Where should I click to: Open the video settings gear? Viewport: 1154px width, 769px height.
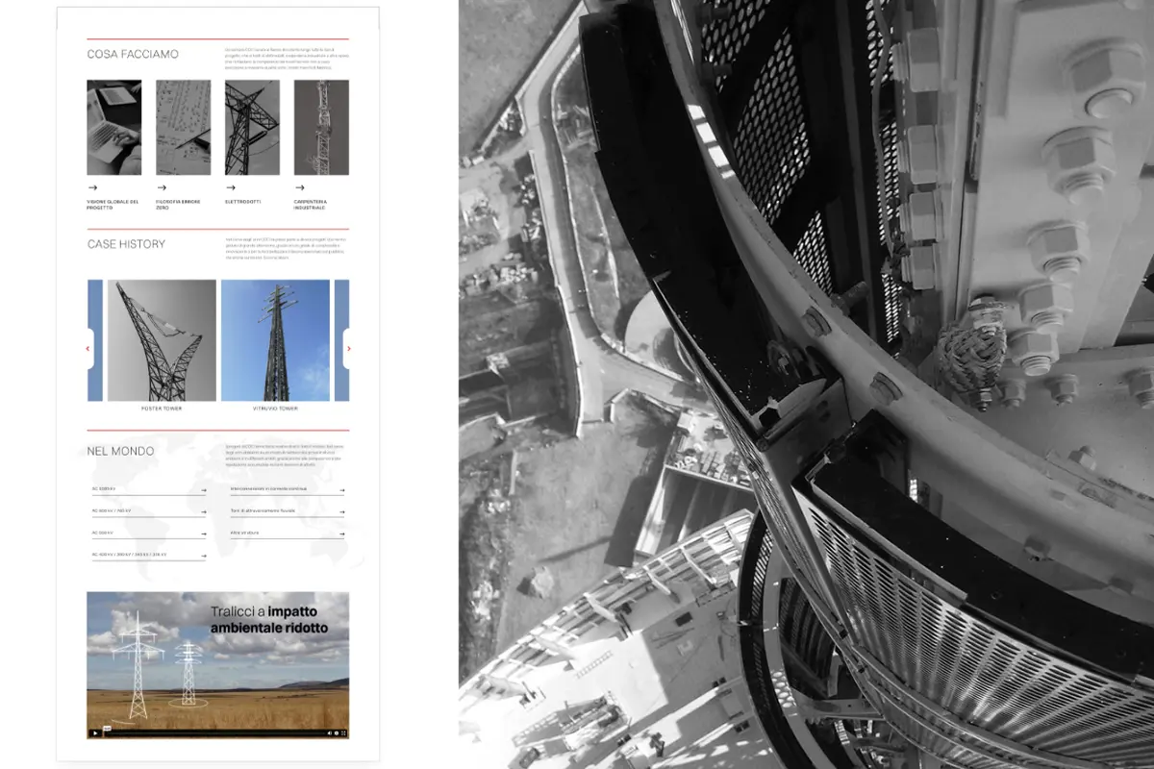point(336,733)
